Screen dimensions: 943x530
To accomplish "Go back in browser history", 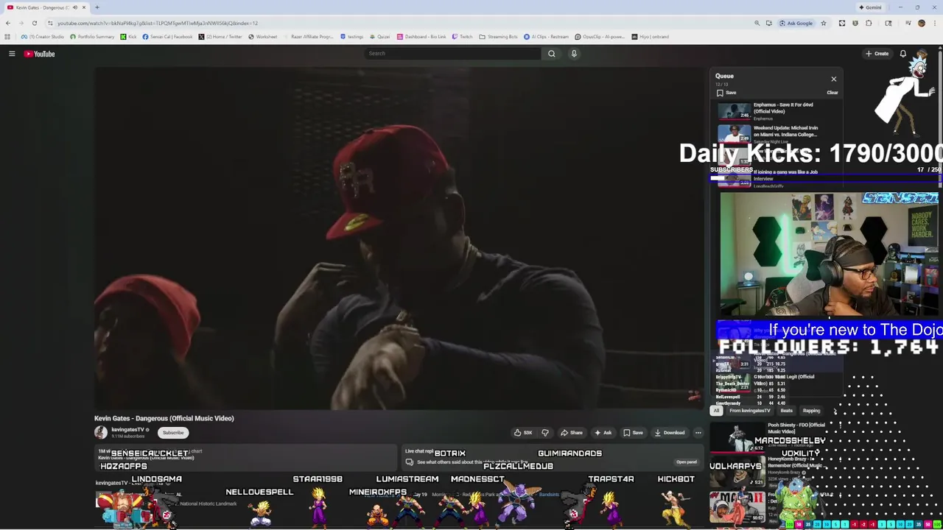I will click(8, 23).
